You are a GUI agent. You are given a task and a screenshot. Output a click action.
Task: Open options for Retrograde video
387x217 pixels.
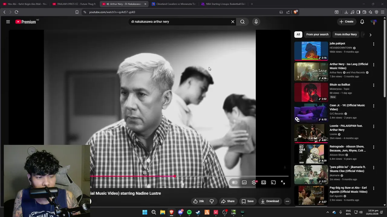(374, 147)
